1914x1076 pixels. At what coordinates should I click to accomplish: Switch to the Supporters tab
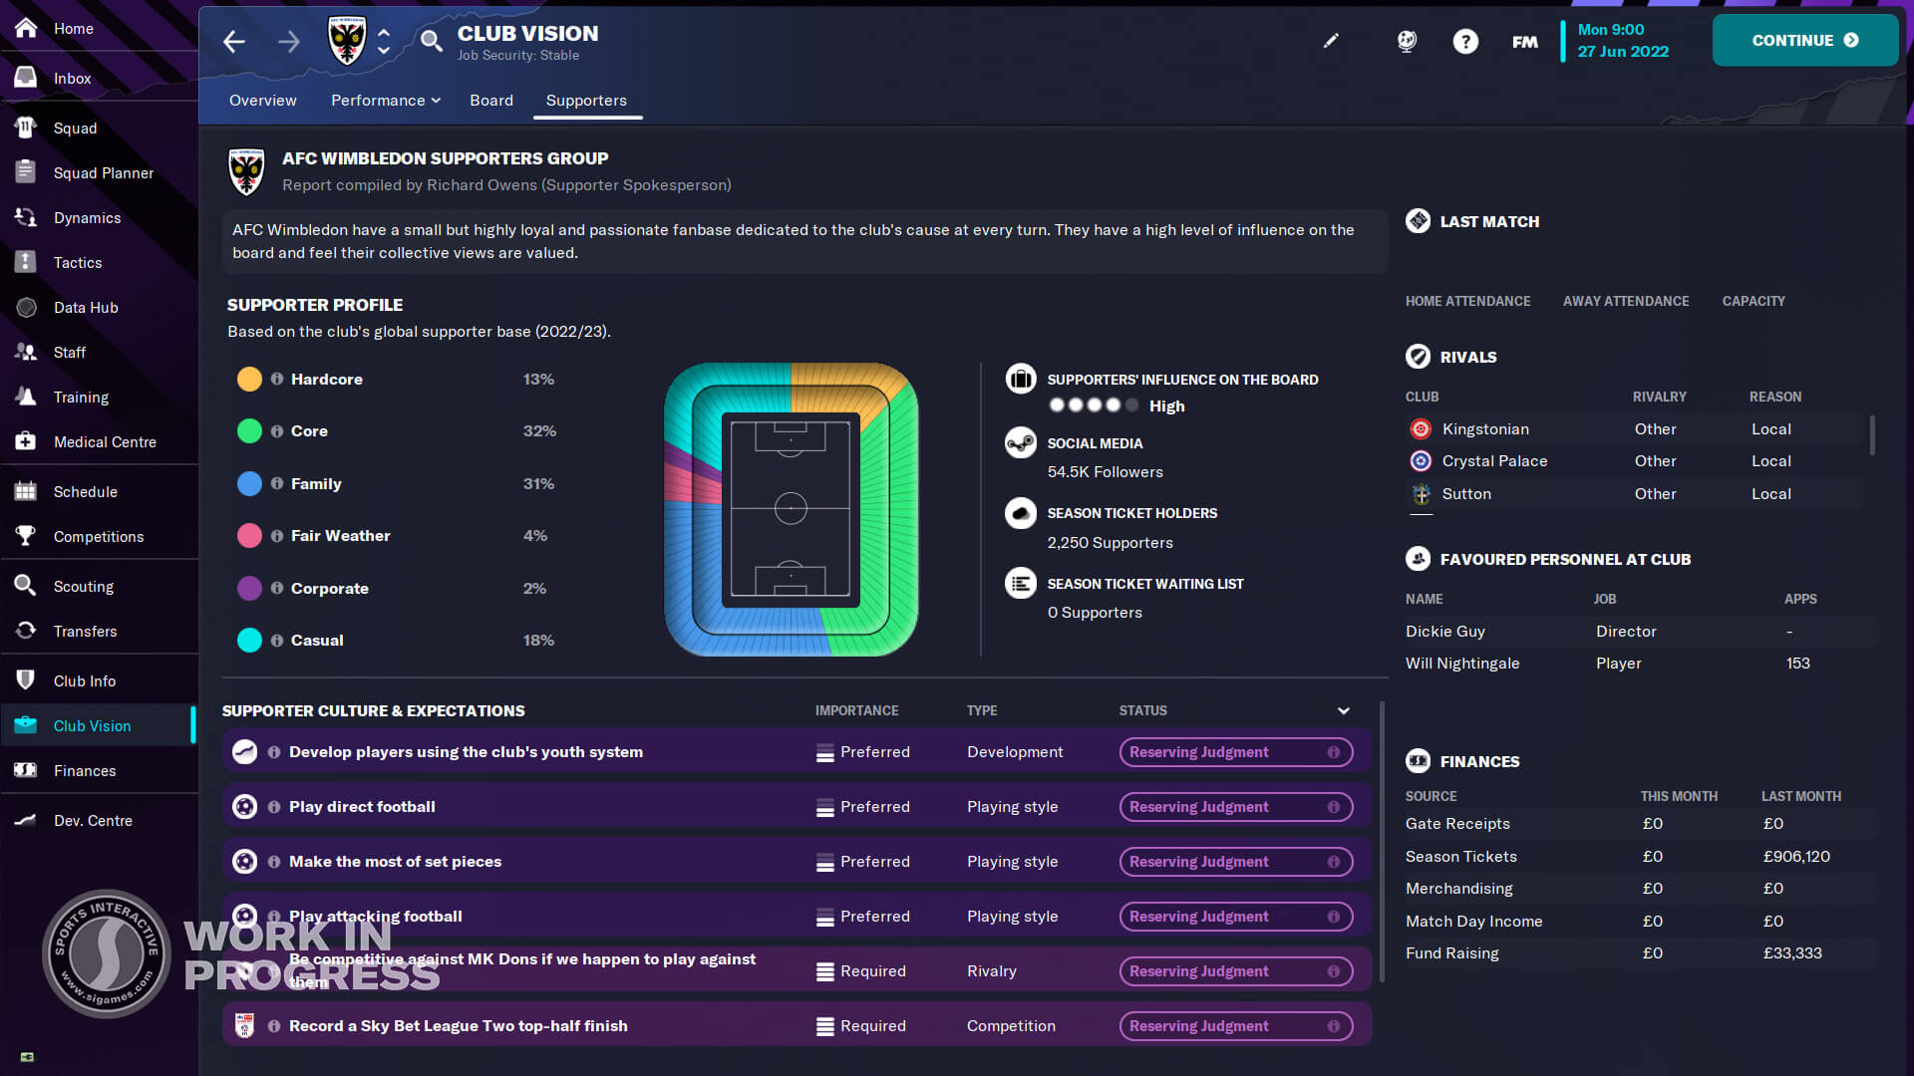(586, 100)
